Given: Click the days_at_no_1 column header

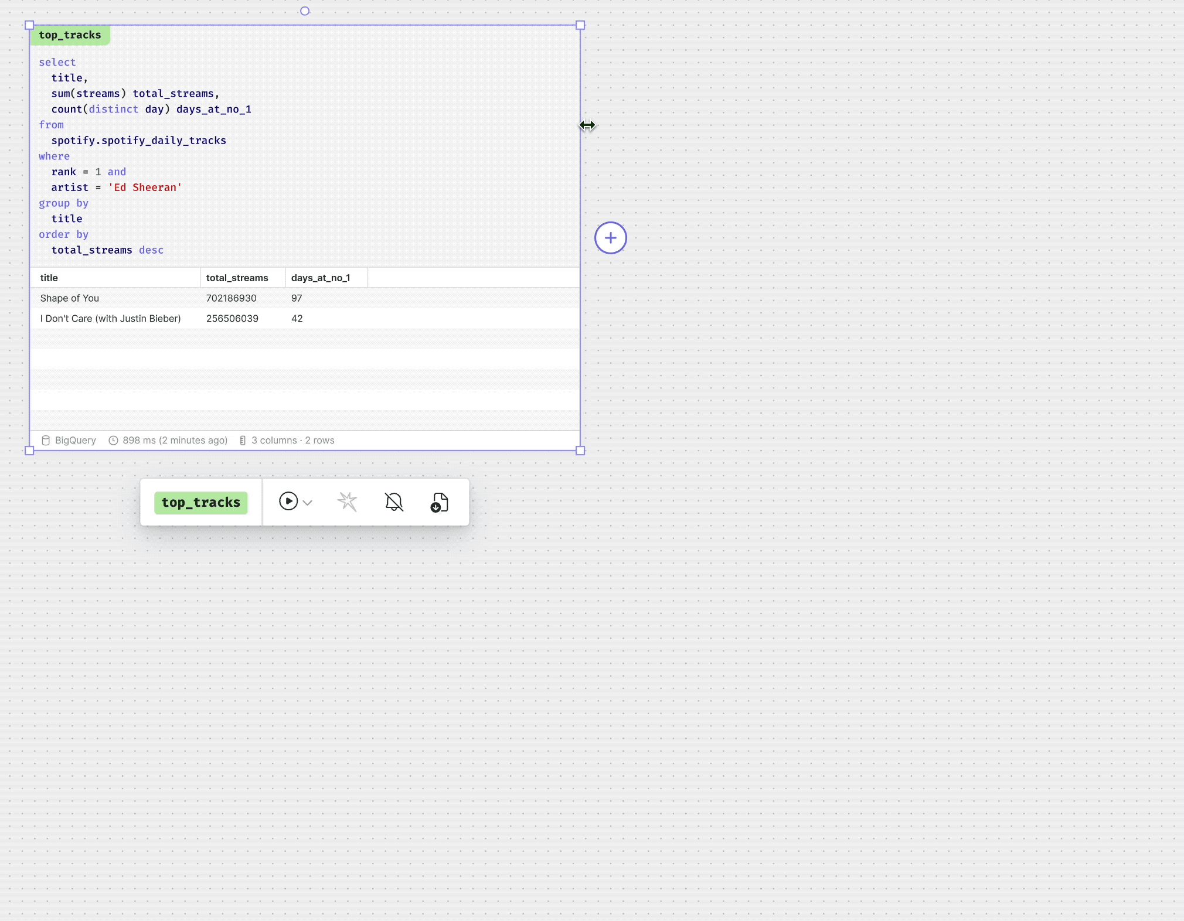Looking at the screenshot, I should coord(321,278).
